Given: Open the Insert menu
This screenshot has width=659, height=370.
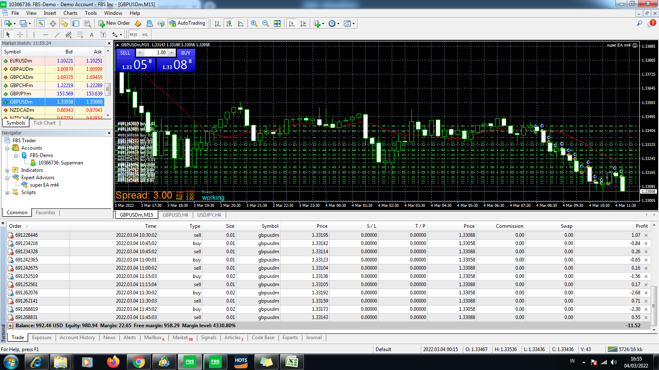Looking at the screenshot, I should 50,13.
